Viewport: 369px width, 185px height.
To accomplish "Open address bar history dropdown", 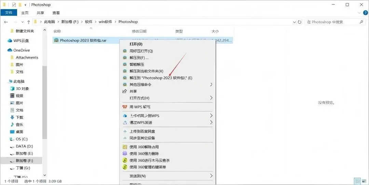I will tap(295, 22).
